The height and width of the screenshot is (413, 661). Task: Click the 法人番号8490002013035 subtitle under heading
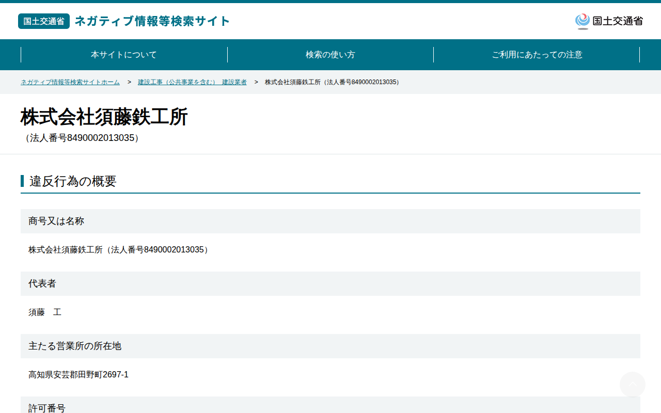[x=82, y=138]
